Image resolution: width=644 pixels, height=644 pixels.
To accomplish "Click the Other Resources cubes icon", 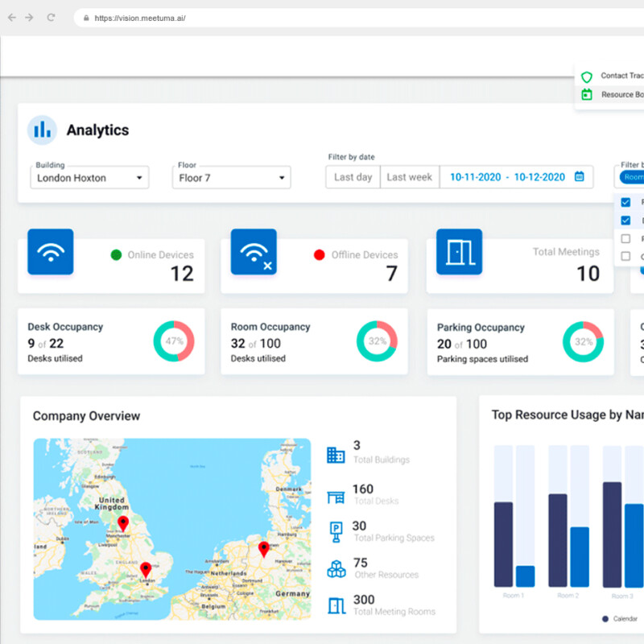I will click(x=336, y=569).
